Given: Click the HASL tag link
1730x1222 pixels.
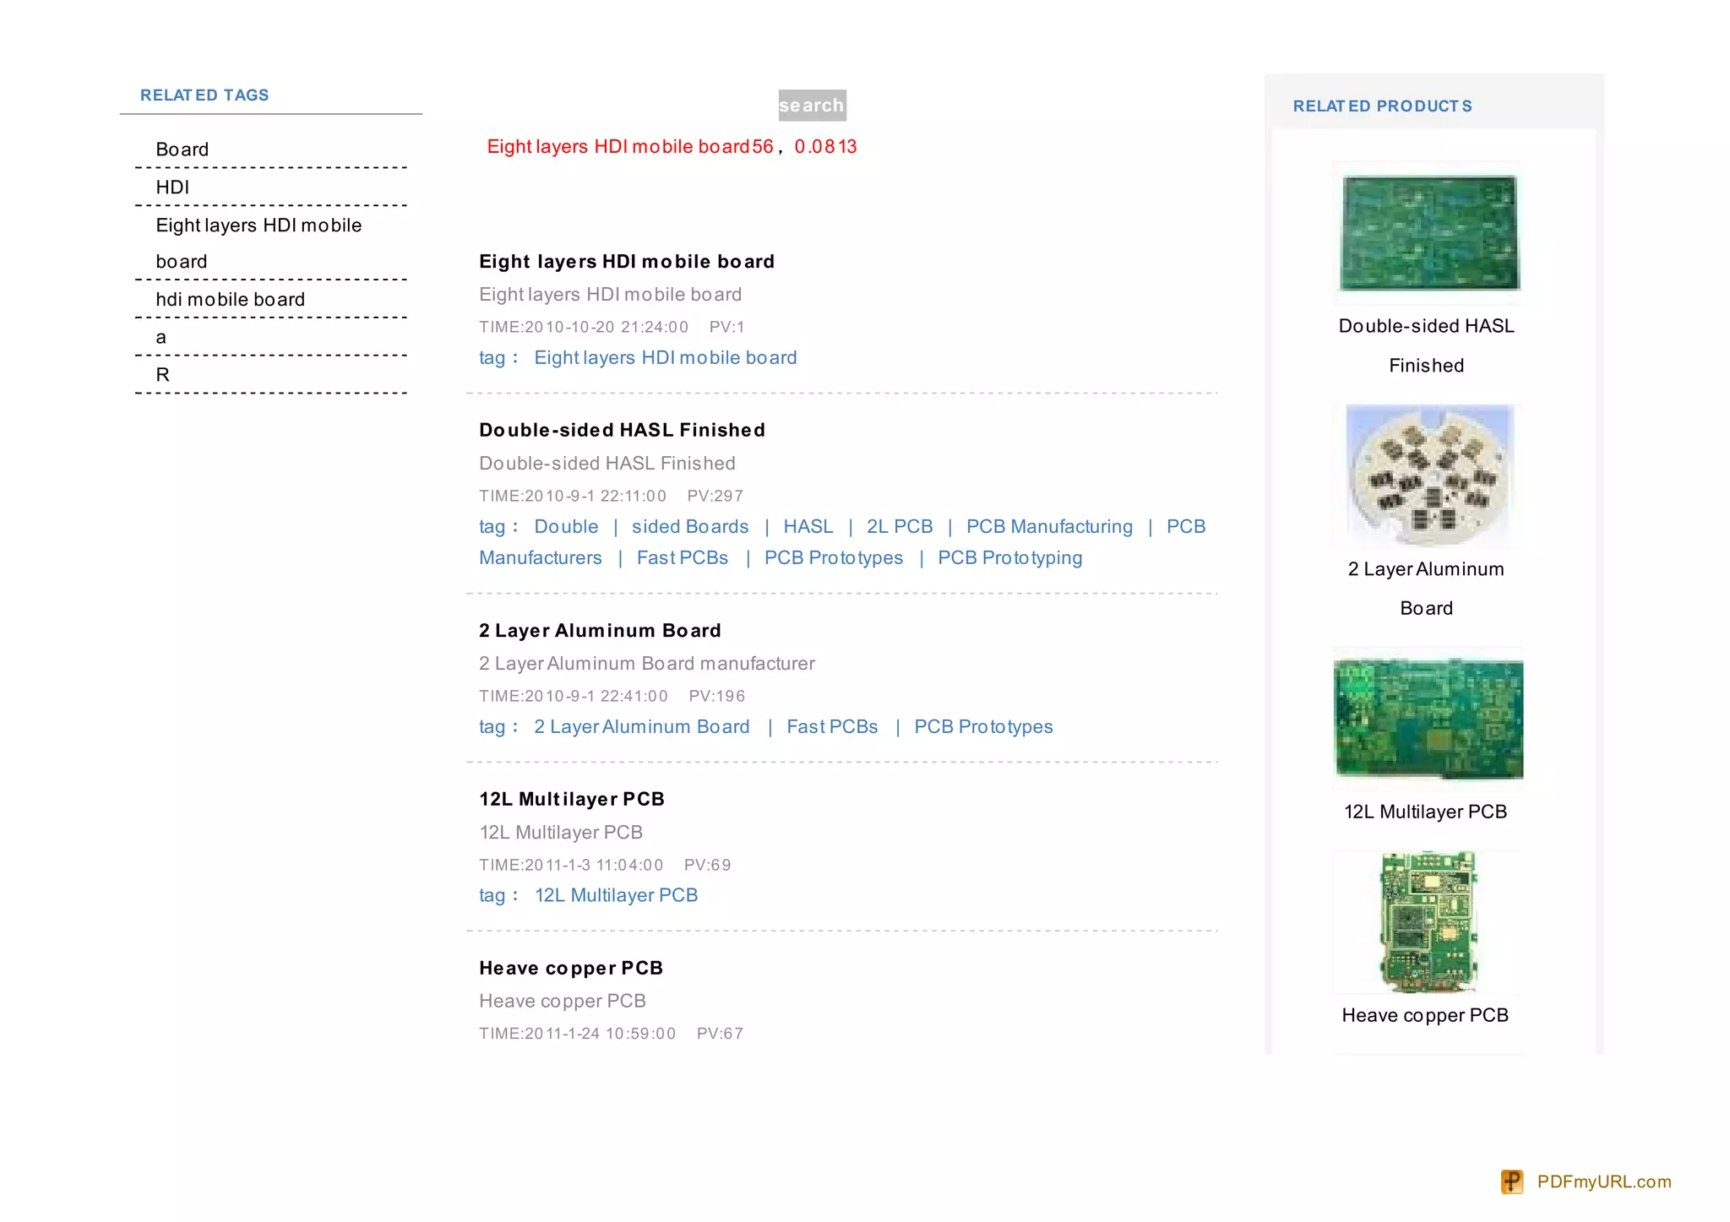Looking at the screenshot, I should (x=808, y=527).
